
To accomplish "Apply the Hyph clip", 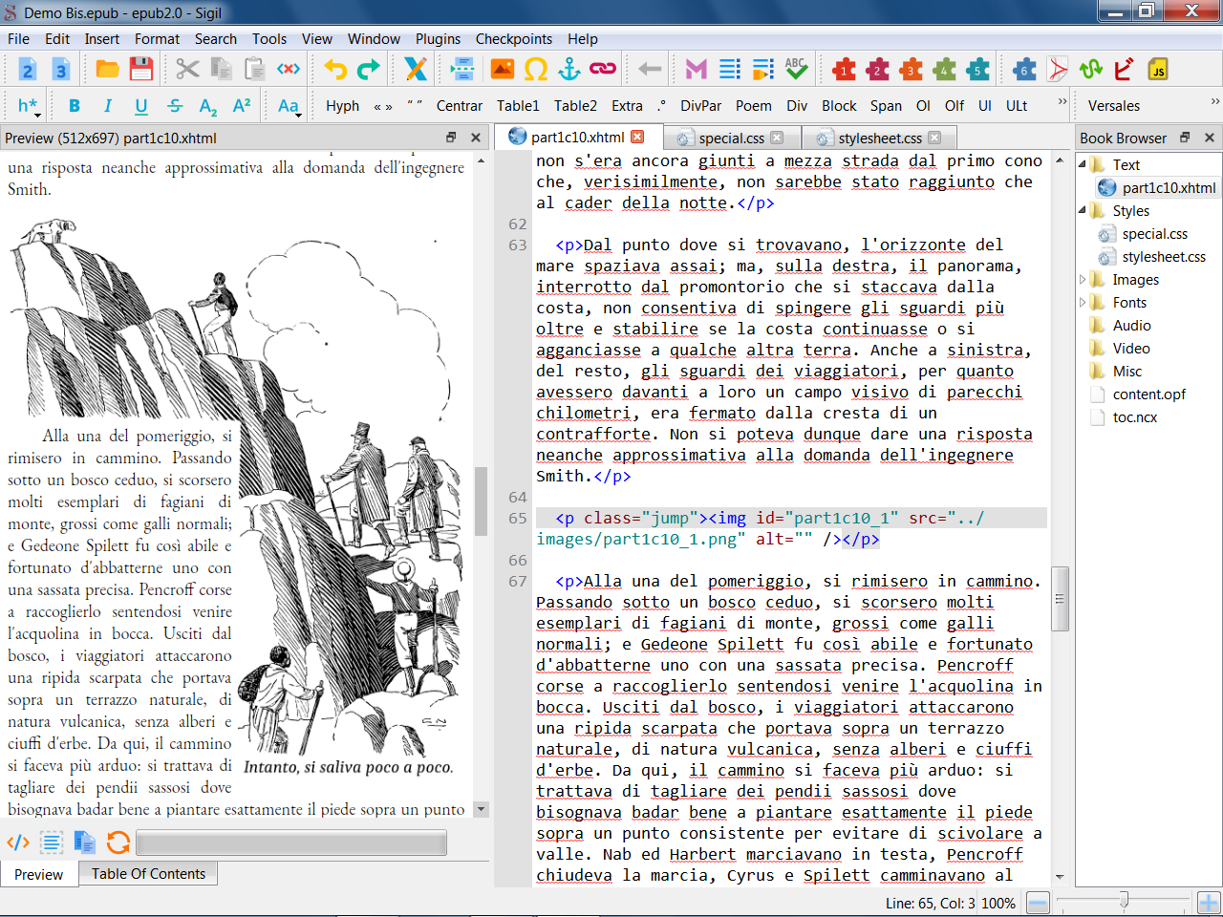I will pos(342,106).
